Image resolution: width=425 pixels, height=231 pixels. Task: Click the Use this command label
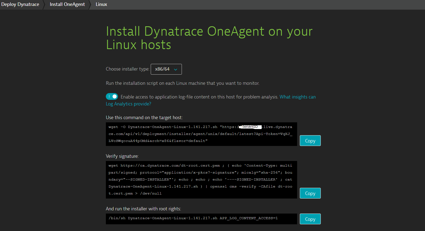(144, 118)
